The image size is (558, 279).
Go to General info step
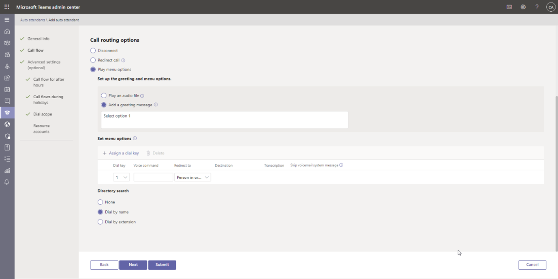pos(38,39)
